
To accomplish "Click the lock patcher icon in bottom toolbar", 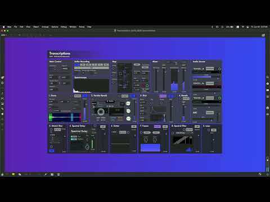I will [2, 175].
